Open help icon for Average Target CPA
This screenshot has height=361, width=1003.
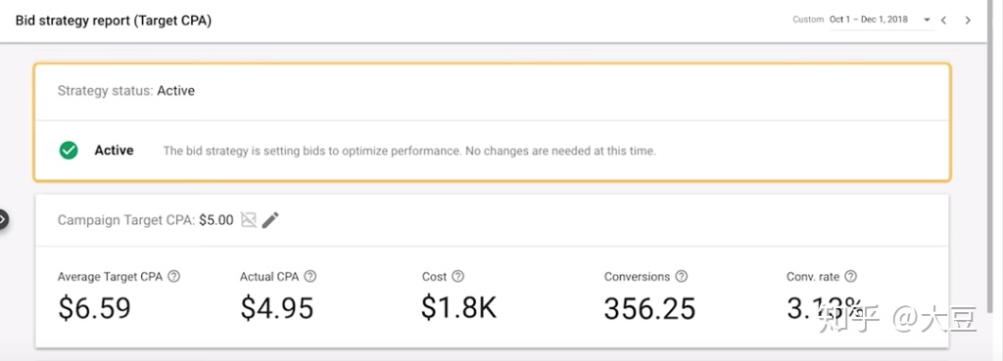click(173, 277)
